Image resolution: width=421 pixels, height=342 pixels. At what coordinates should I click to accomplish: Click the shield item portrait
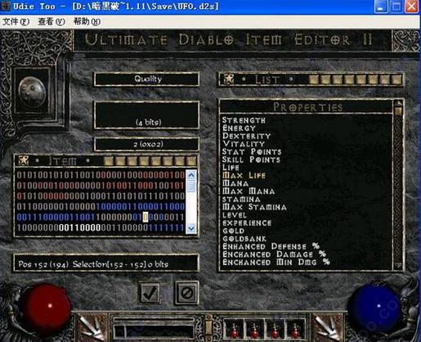(32, 91)
